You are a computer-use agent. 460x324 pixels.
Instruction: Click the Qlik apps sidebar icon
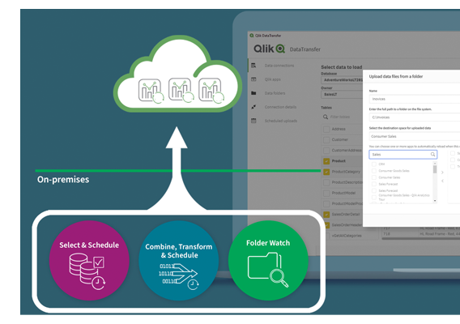coord(253,79)
